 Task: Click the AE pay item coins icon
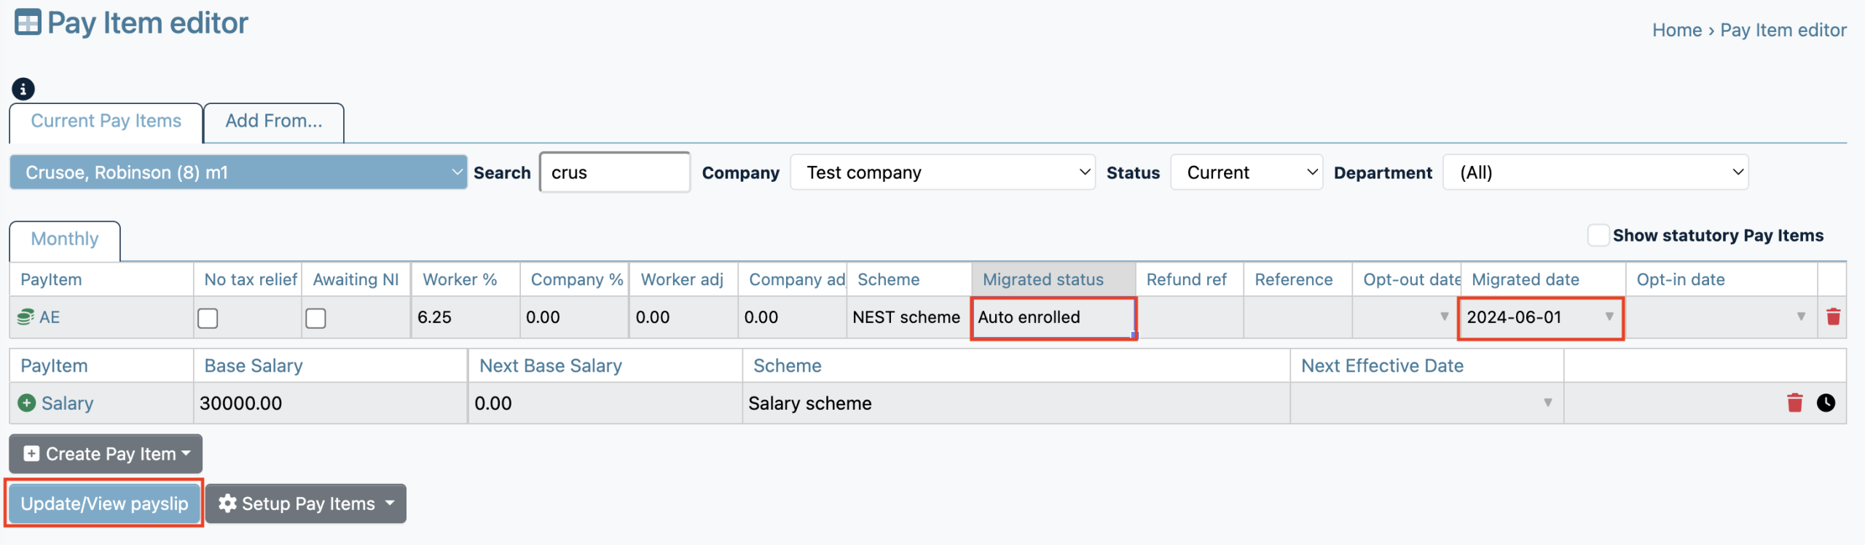[x=25, y=317]
